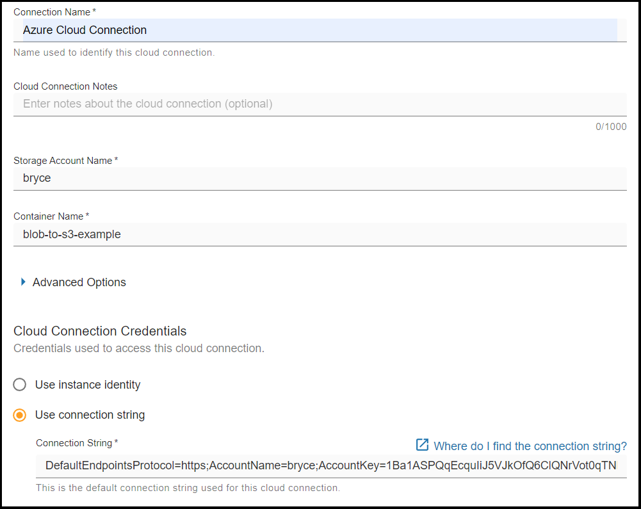The image size is (641, 509).
Task: Select the Use connection string radio button
Action: pyautogui.click(x=20, y=415)
